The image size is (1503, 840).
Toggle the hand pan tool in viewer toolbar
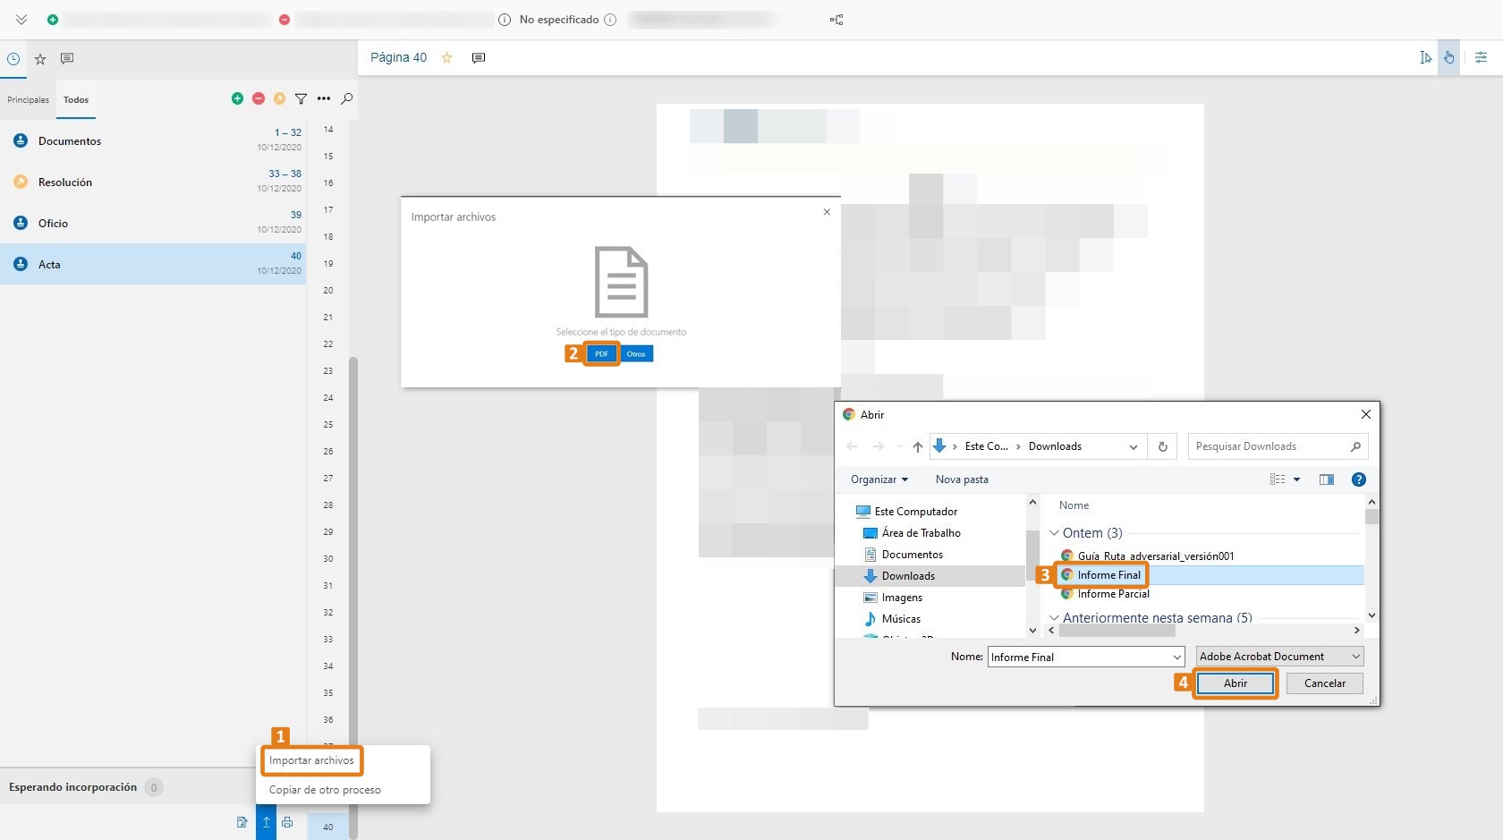1448,57
